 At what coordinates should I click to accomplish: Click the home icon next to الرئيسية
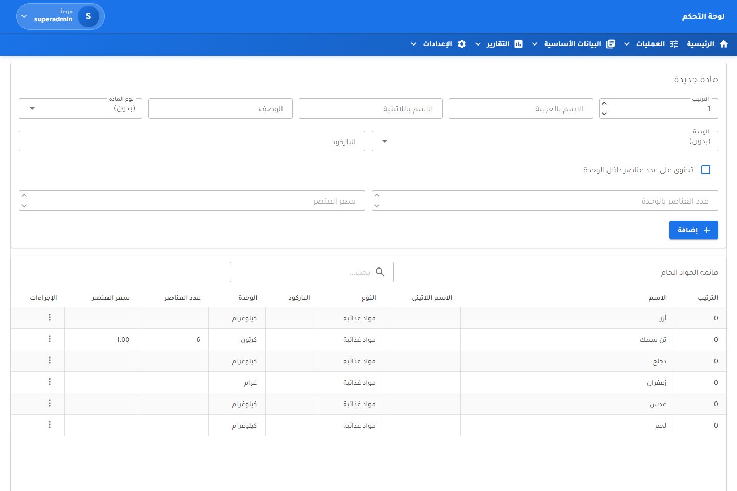pos(724,44)
